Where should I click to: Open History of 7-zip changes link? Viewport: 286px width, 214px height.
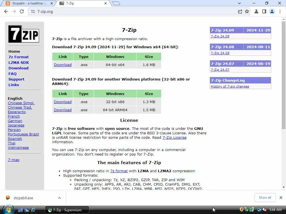[x=230, y=86]
